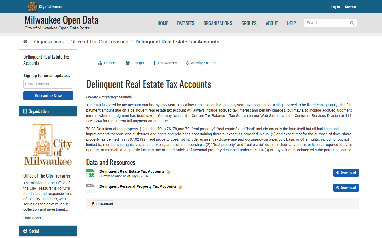Click the Subscribe Now button
This screenshot has width=382, height=238.
point(48,96)
